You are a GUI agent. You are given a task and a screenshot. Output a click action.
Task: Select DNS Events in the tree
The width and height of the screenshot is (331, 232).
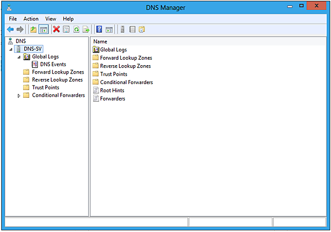click(53, 64)
